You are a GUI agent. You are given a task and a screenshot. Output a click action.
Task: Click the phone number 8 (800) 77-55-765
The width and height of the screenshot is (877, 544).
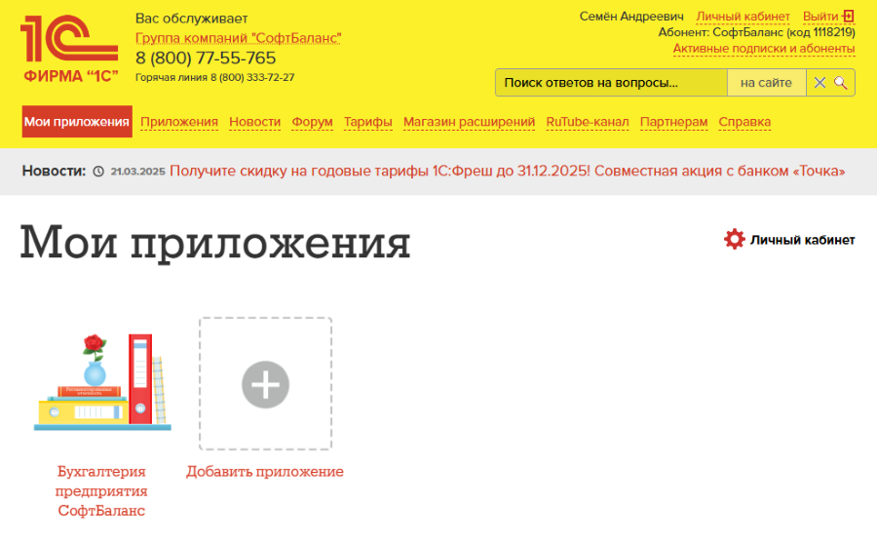pos(206,58)
